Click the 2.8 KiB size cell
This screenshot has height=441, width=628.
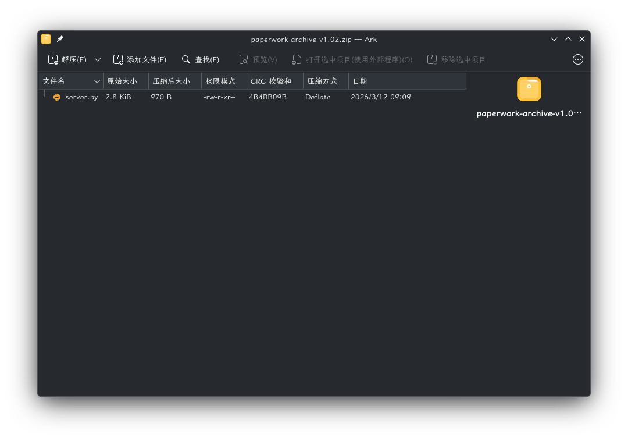click(x=118, y=97)
